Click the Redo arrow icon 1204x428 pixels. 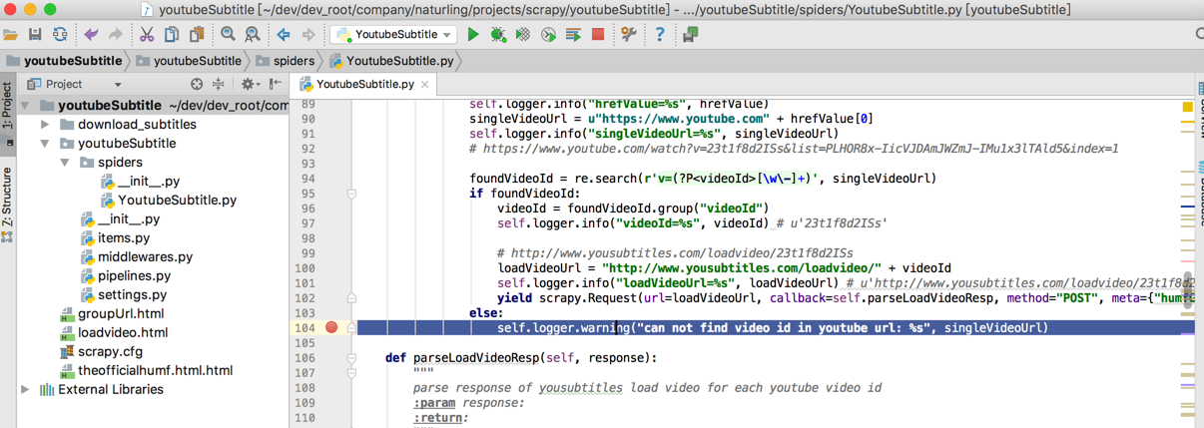click(x=116, y=35)
